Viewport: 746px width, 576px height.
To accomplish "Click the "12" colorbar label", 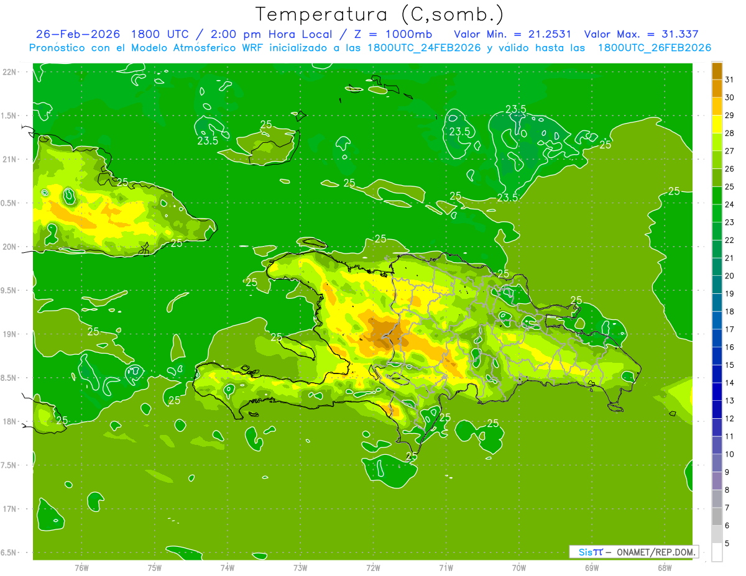I will click(730, 419).
